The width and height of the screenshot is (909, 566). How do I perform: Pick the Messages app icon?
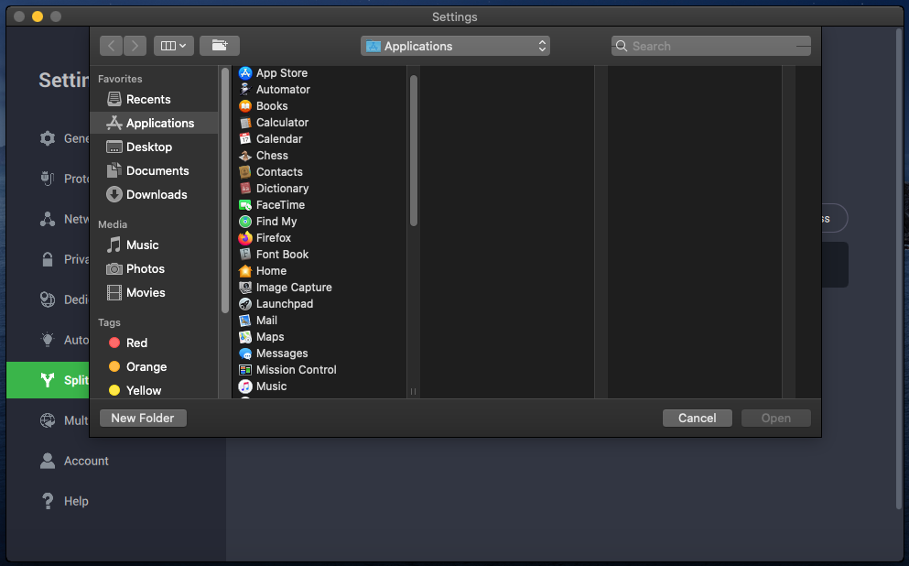pos(245,354)
